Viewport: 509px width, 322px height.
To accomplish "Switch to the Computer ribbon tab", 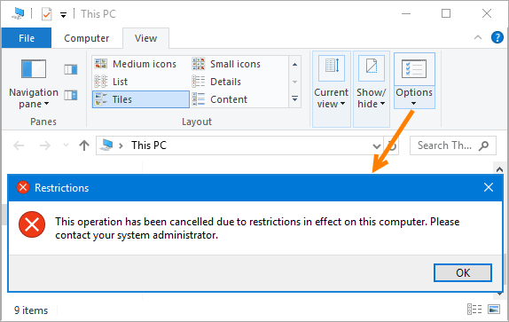I will coord(87,38).
